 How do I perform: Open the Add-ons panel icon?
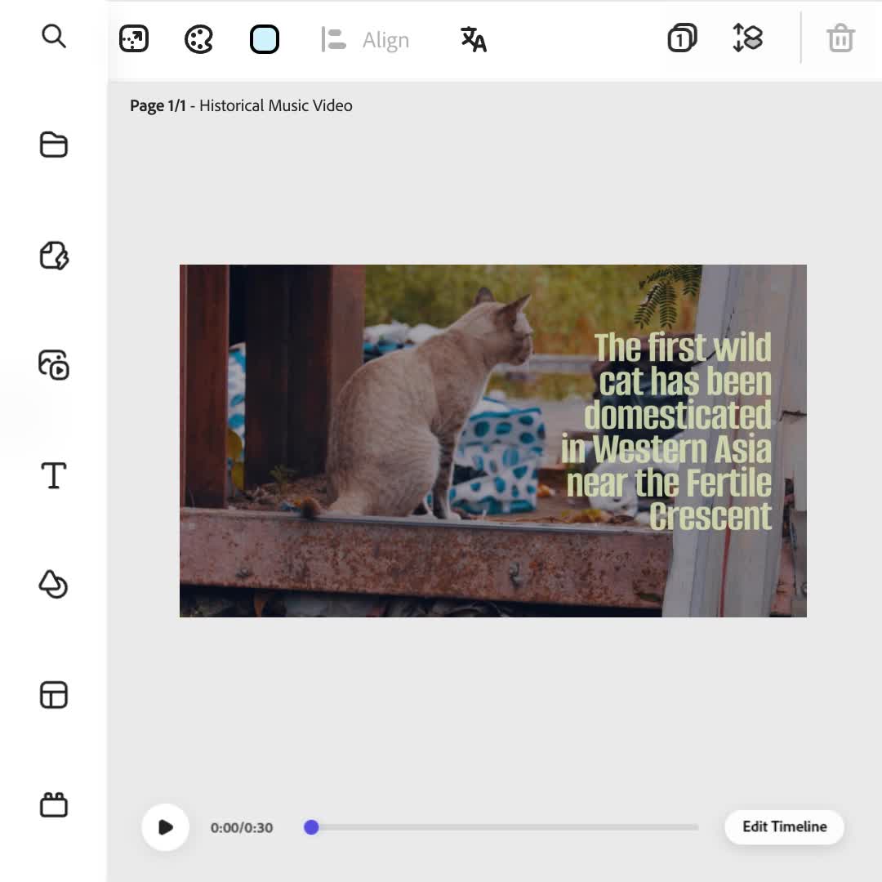click(54, 805)
